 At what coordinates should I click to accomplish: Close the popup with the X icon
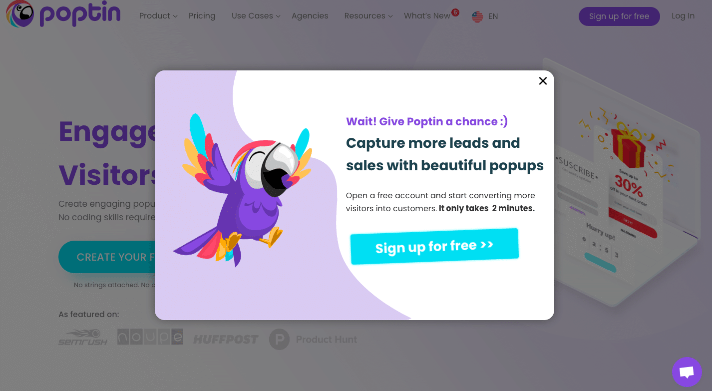pos(543,81)
